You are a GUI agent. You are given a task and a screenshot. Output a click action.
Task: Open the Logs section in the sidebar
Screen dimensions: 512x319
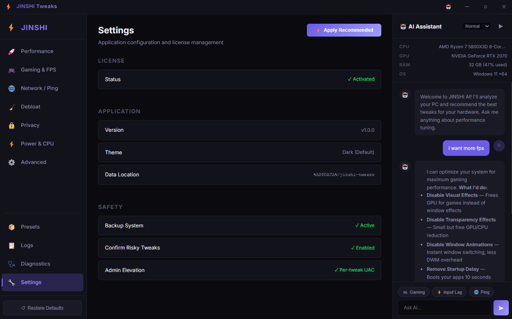pos(27,245)
